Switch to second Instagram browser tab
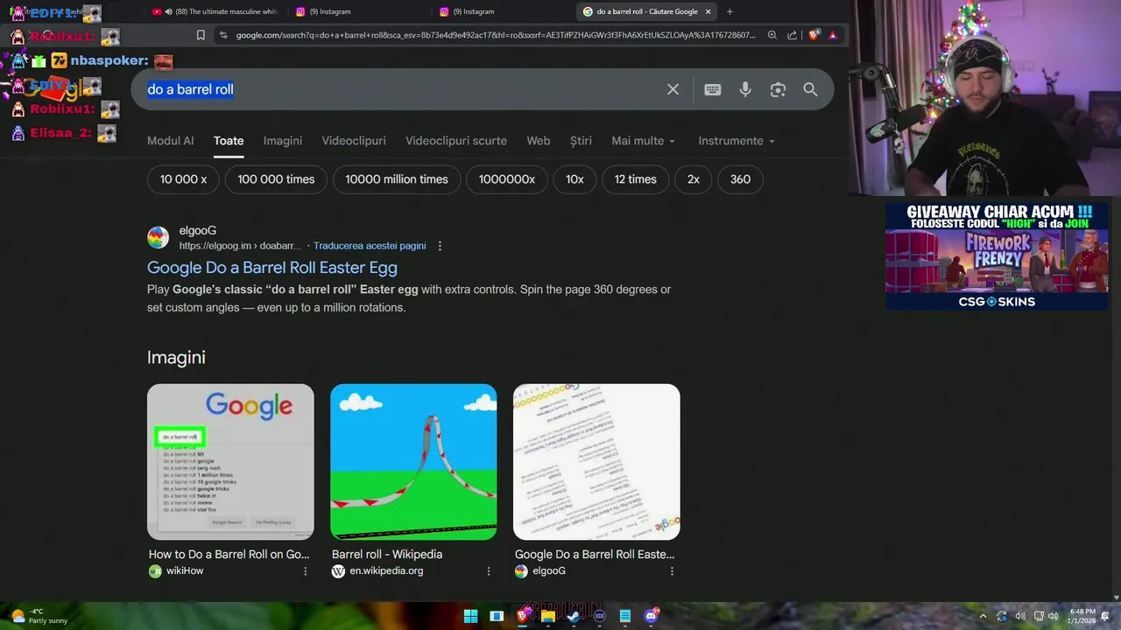1121x630 pixels. click(503, 11)
